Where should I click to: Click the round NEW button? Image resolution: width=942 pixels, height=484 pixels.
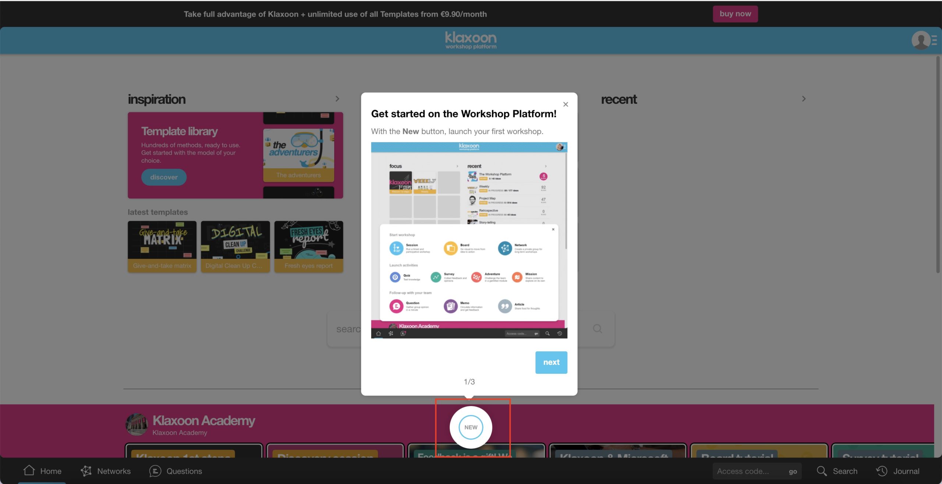[x=471, y=427]
